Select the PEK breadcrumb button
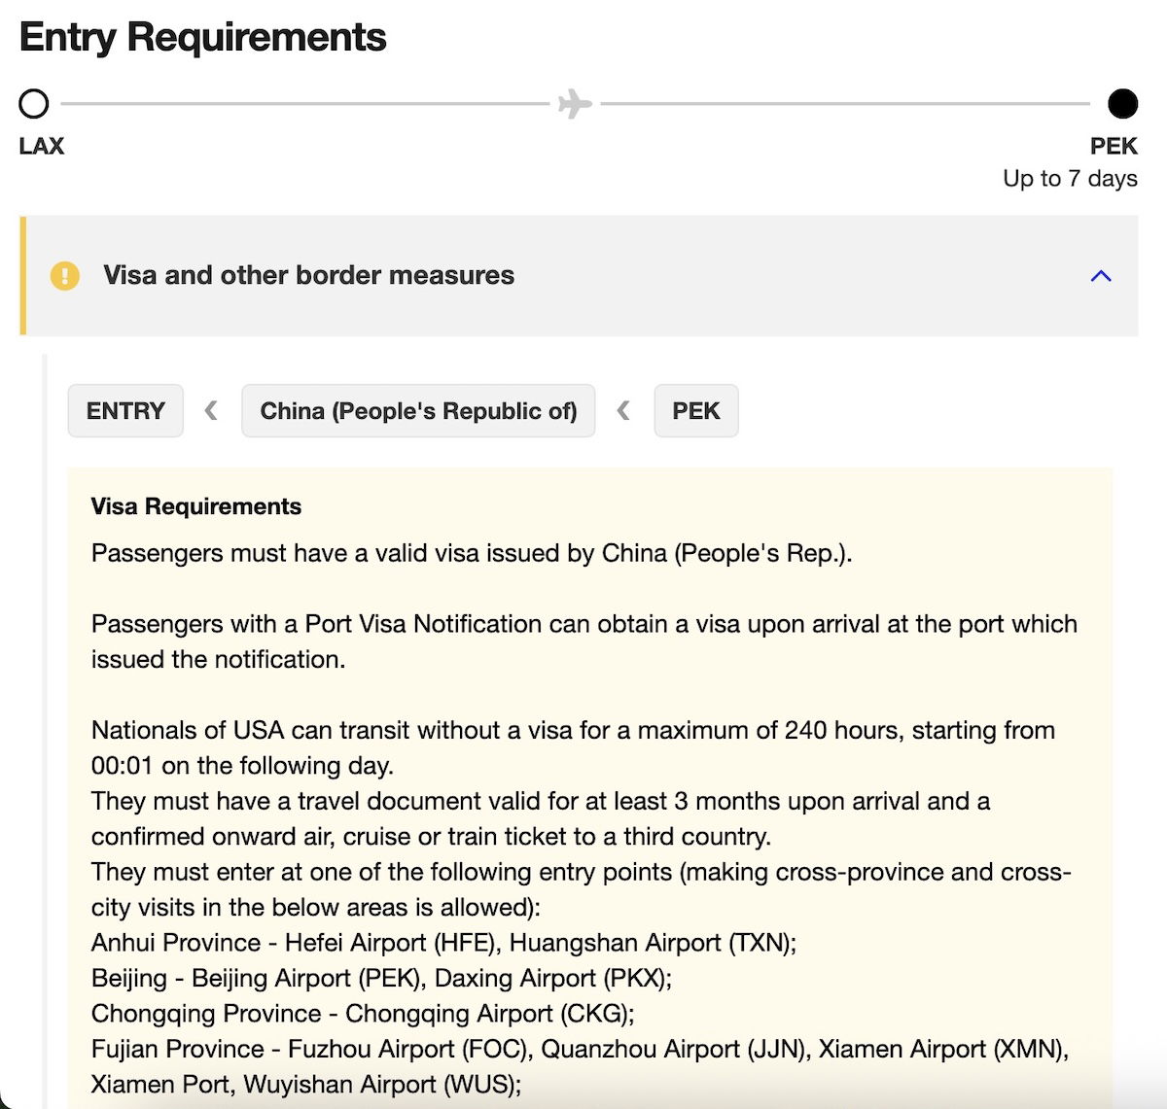 tap(695, 411)
